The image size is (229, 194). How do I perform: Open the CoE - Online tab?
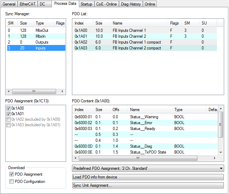click(x=107, y=4)
